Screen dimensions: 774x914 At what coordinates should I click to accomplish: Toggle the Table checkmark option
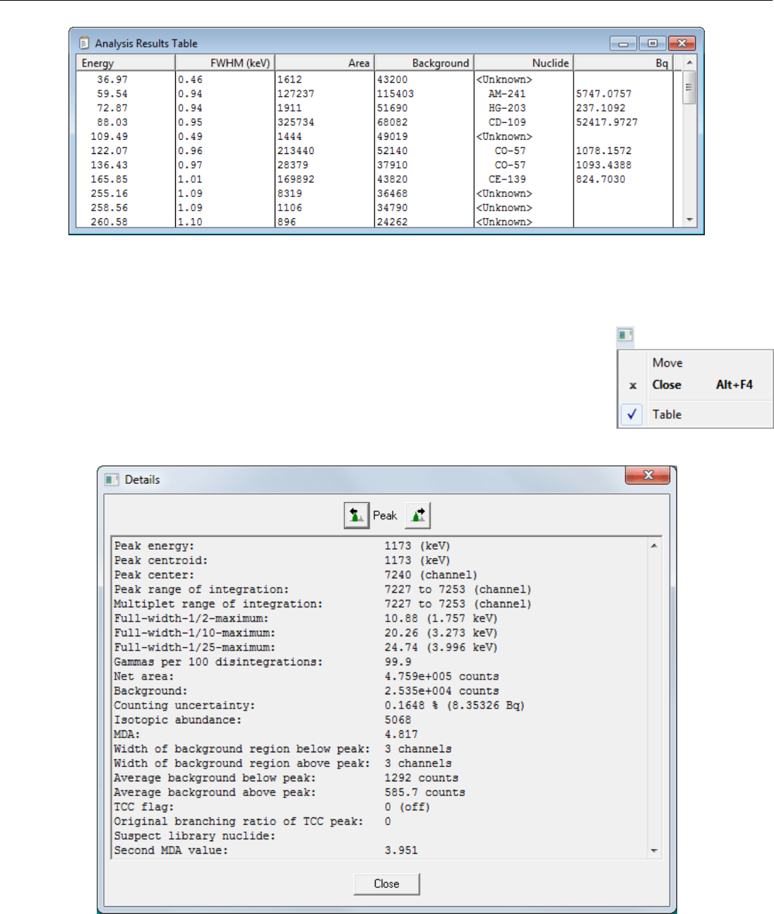tap(631, 415)
